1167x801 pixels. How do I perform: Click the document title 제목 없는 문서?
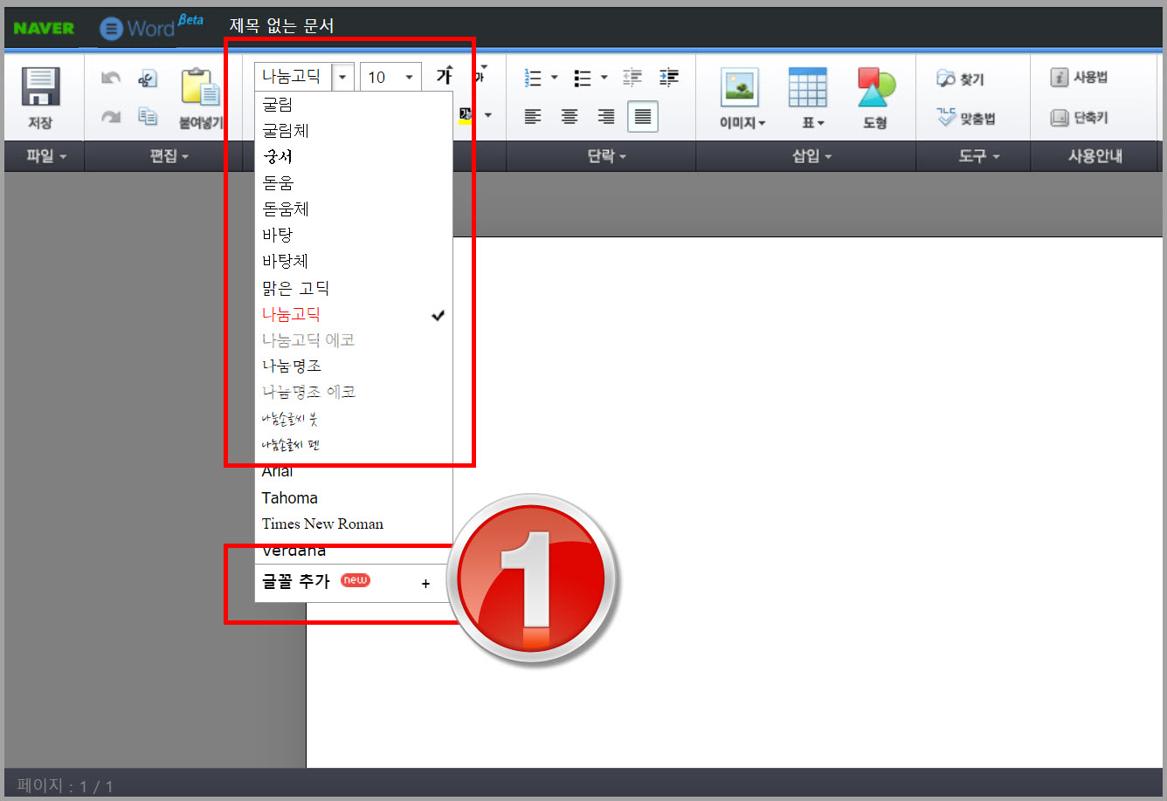click(x=281, y=26)
